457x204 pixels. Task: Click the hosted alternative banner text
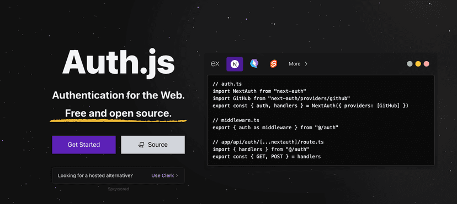[x=95, y=175]
